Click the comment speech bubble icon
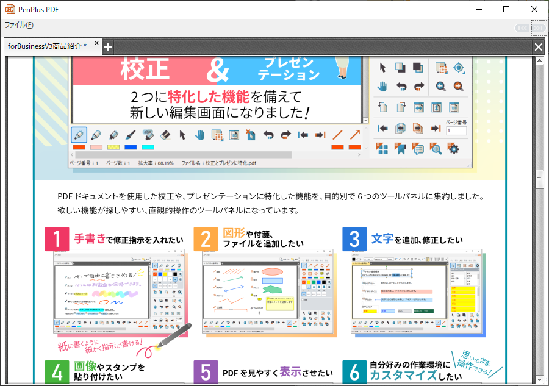Screen dimensions: 549x386 click(x=418, y=148)
